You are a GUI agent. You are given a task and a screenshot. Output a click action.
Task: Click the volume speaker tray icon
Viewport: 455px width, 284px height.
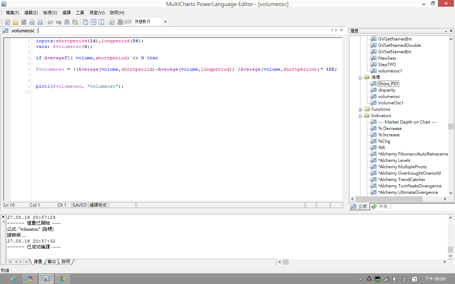pyautogui.click(x=395, y=279)
